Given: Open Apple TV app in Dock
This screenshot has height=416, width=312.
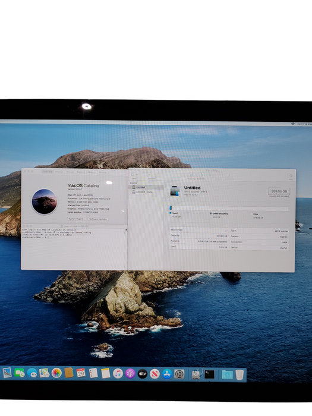Looking at the screenshot, I should pyautogui.click(x=143, y=374).
